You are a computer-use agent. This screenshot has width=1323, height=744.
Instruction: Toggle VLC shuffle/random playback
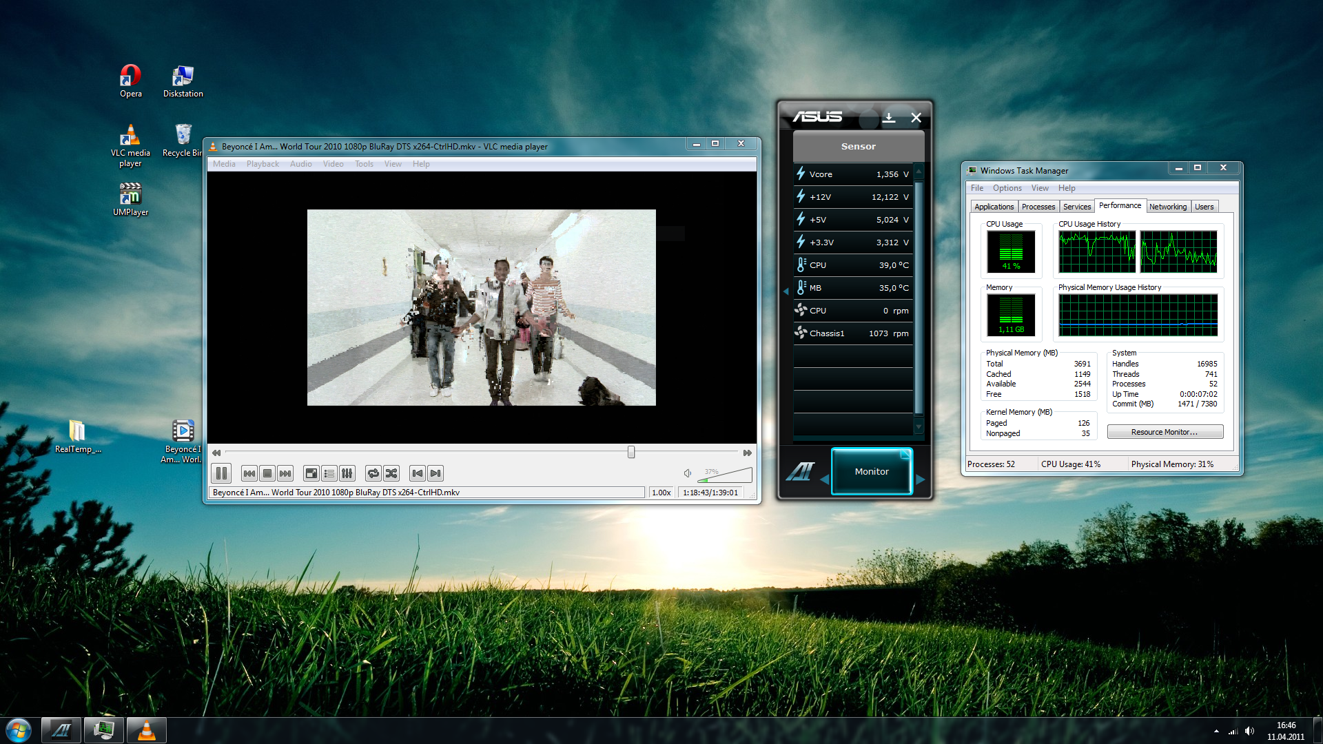point(391,473)
